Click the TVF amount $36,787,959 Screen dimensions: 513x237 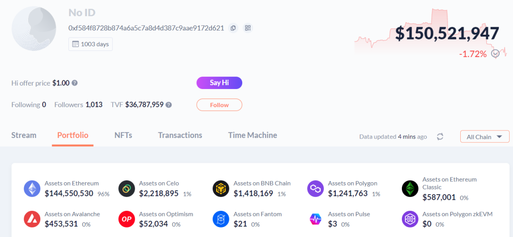point(144,105)
